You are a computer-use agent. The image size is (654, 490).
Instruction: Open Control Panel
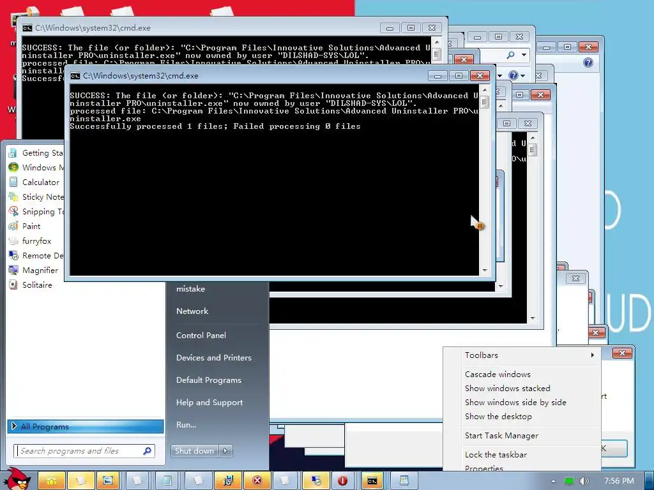(x=201, y=336)
